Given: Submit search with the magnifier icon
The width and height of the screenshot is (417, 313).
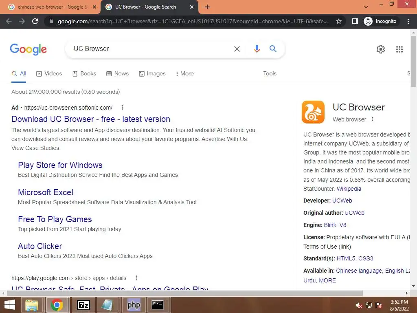Looking at the screenshot, I should tap(273, 49).
